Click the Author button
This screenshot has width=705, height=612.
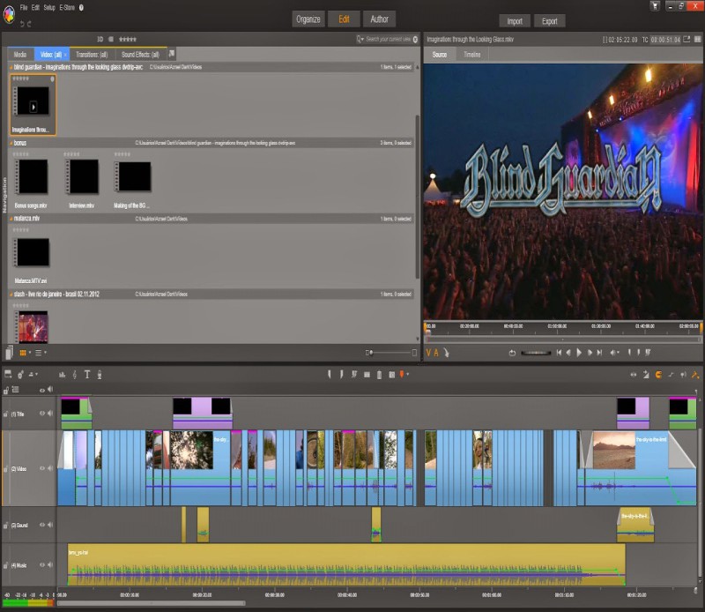380,19
